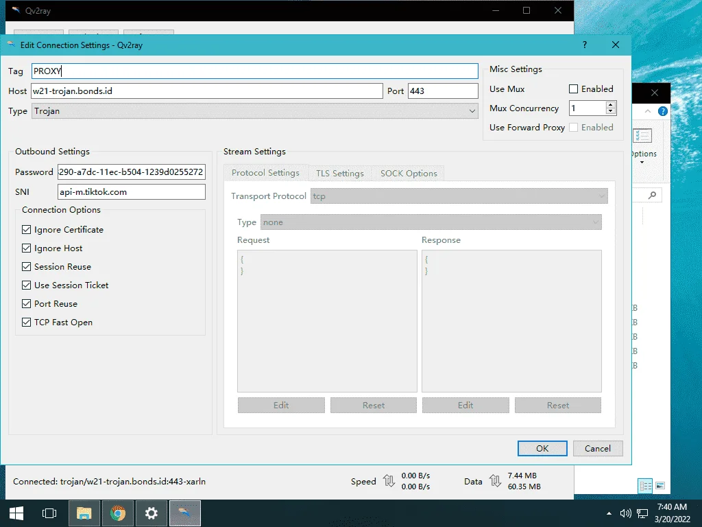The height and width of the screenshot is (527, 702).
Task: Click the Response JSON text area
Action: coord(511,321)
